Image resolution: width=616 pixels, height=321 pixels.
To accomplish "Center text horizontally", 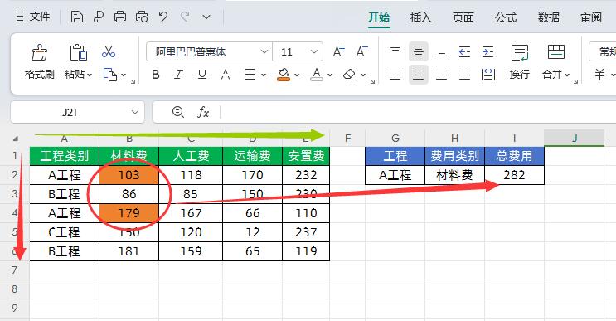I will [x=419, y=75].
